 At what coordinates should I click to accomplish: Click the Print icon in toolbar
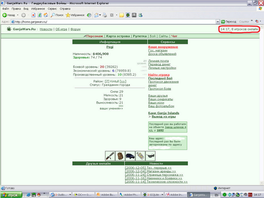pyautogui.click(x=105, y=15)
